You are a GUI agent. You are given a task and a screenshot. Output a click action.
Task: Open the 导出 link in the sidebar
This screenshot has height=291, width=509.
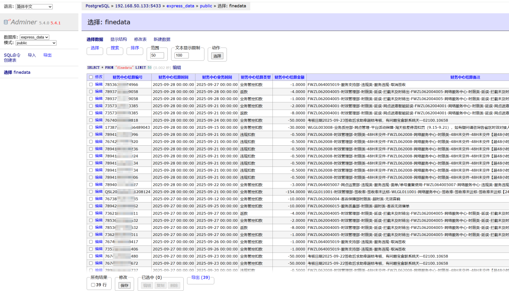(48, 55)
